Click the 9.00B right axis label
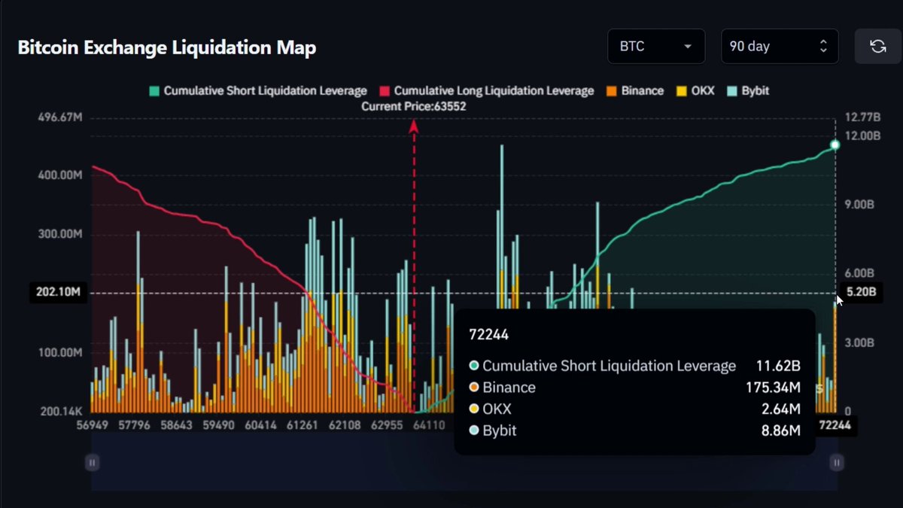903x508 pixels. pyautogui.click(x=861, y=205)
